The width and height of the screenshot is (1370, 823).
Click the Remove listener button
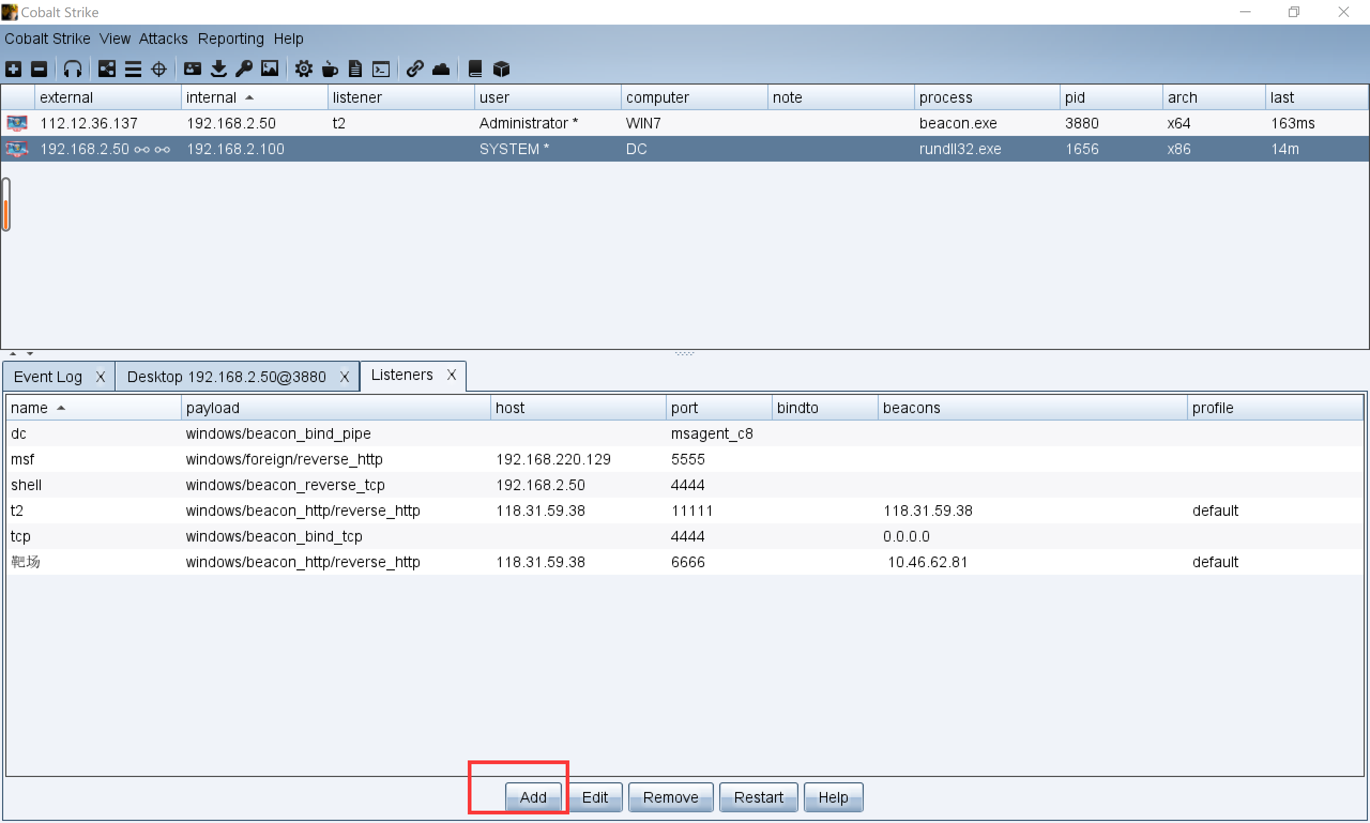point(671,797)
